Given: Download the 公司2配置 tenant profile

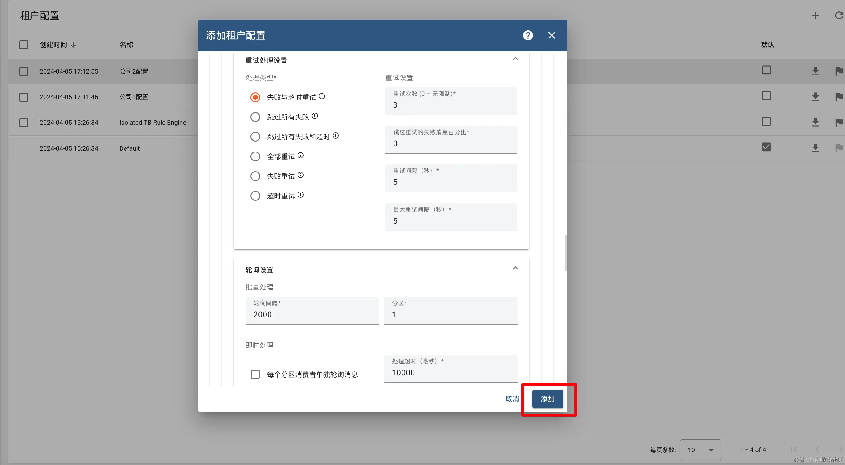Looking at the screenshot, I should (815, 71).
